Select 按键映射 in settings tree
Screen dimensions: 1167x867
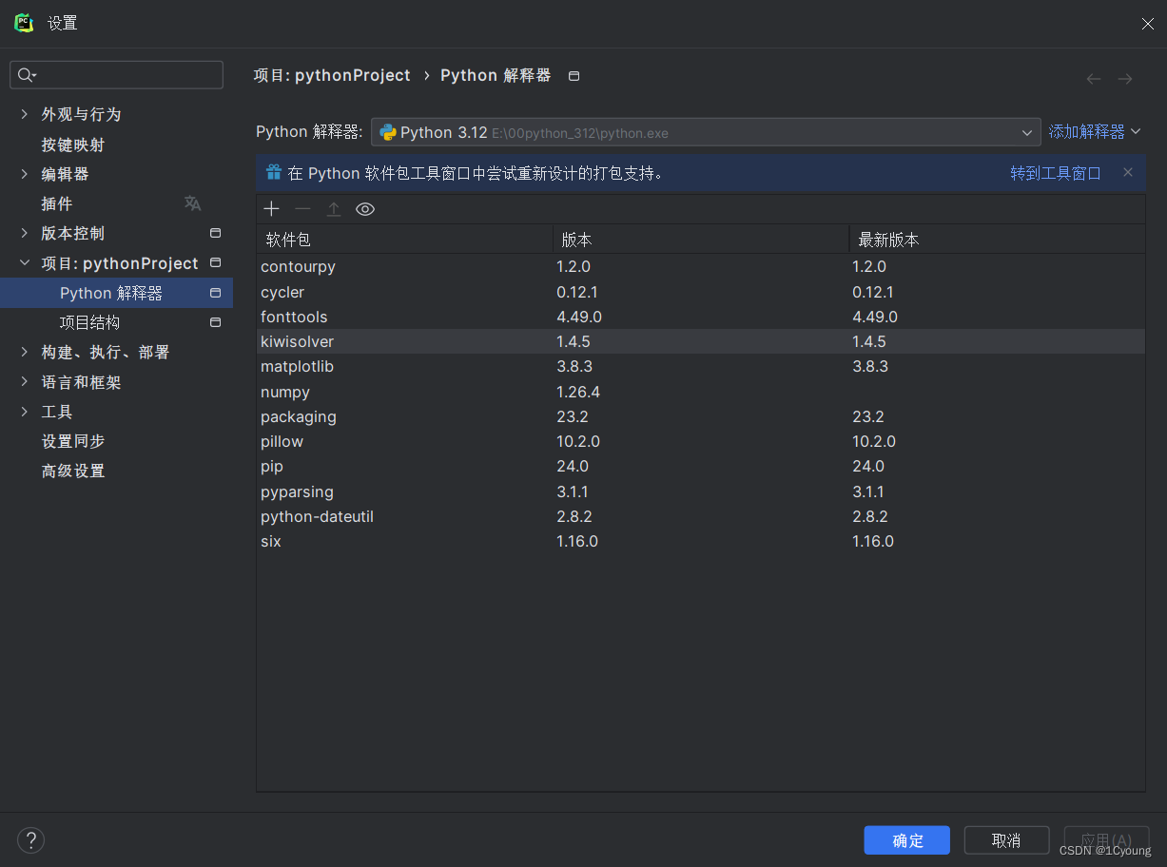coord(73,144)
